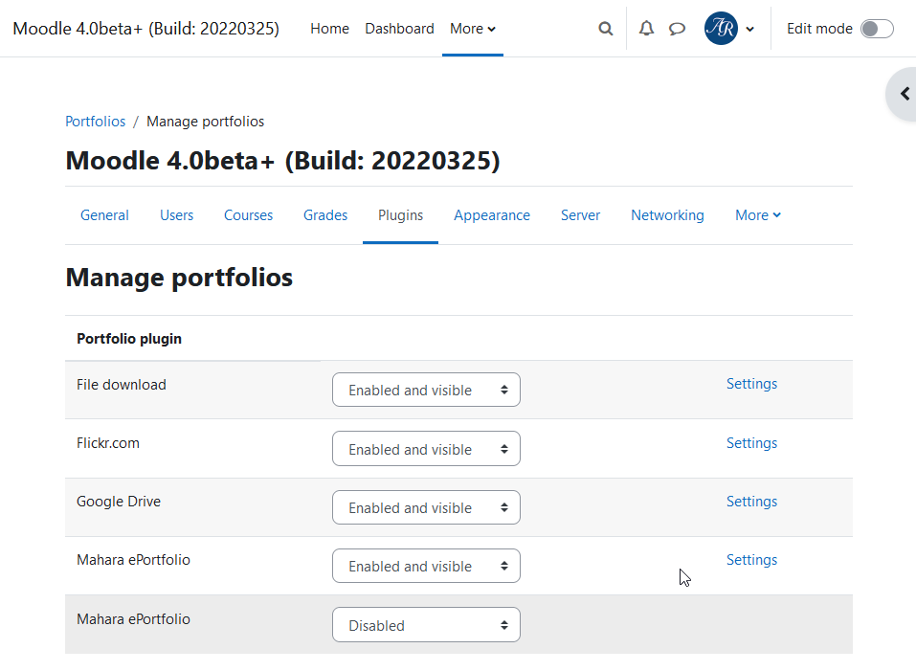Switch to the Courses tab
Screen dimensions: 916x671
(x=248, y=215)
